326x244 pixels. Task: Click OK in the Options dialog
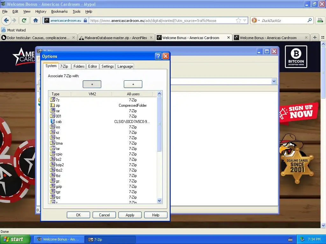tap(78, 215)
